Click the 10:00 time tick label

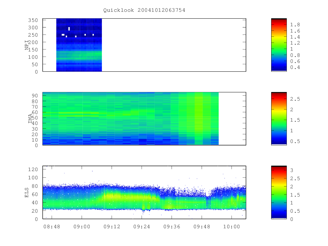click(x=232, y=227)
